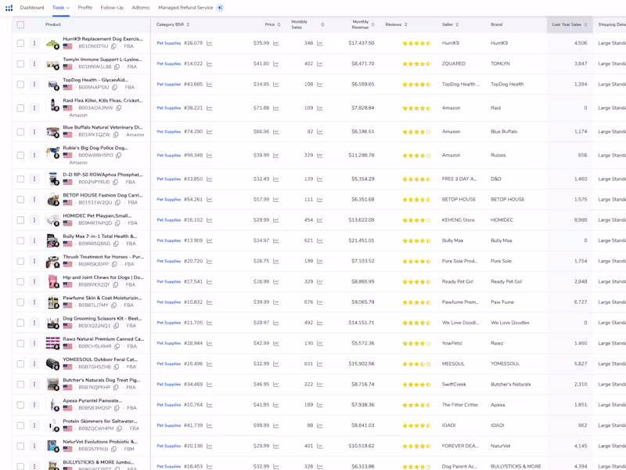The height and width of the screenshot is (470, 626).
Task: Select checkbox for HurriK9 Replacement row
Action: [x=20, y=43]
